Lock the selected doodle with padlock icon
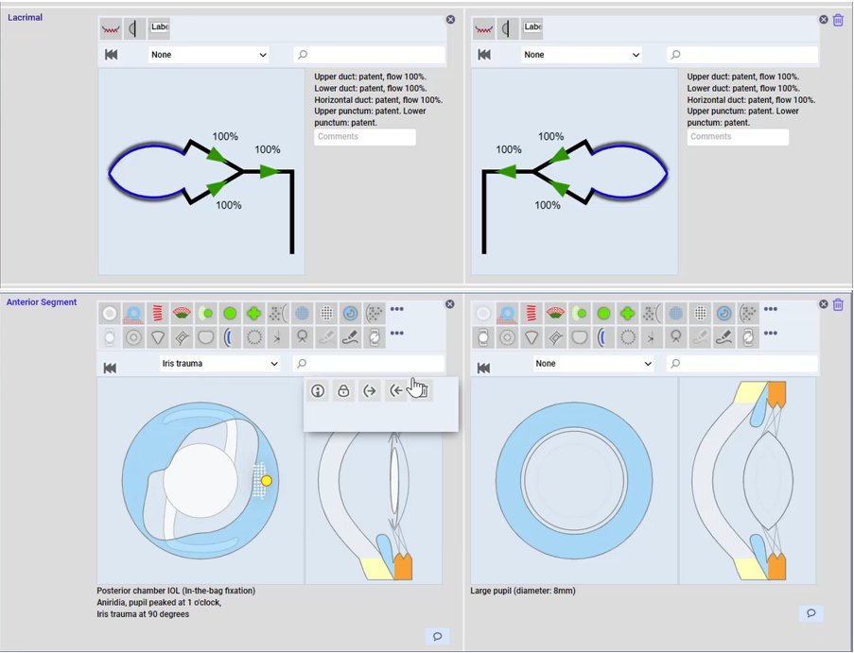Viewport: 854px width, 653px height. pyautogui.click(x=343, y=390)
